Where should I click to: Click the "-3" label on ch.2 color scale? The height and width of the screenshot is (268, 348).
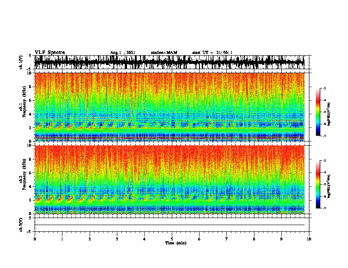(x=324, y=161)
